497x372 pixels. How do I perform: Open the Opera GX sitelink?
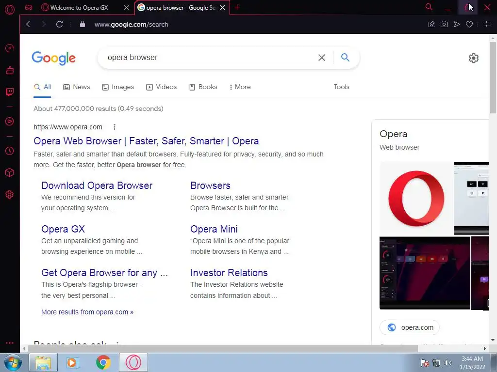pos(63,229)
